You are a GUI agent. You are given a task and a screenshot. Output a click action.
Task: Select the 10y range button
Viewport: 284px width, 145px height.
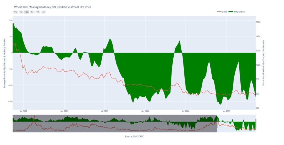tap(38, 12)
